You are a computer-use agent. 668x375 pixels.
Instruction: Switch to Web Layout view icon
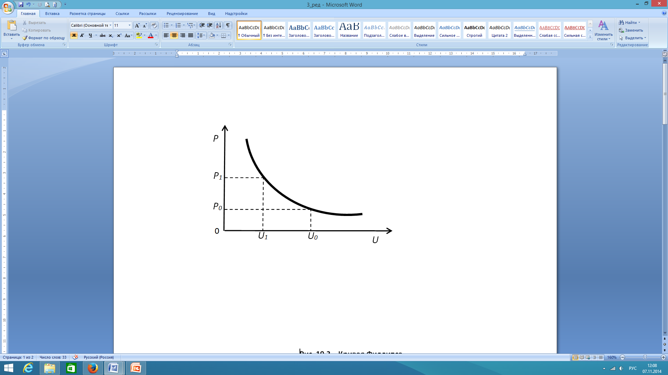pos(588,357)
